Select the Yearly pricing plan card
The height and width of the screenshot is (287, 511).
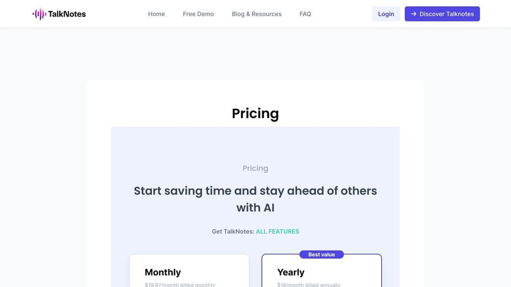tap(322, 270)
